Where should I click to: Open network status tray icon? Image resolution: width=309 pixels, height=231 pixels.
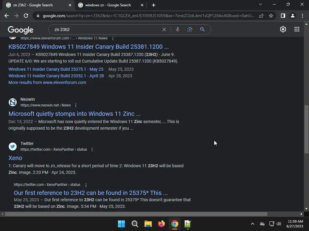(x=272, y=224)
